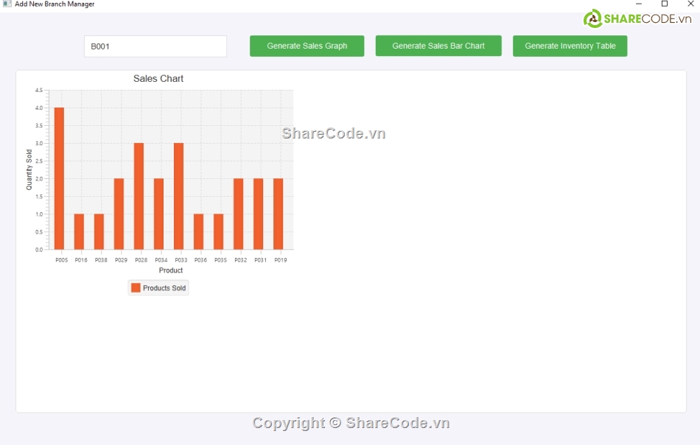This screenshot has height=445, width=700.
Task: Click the bar for product P033
Action: coord(178,197)
